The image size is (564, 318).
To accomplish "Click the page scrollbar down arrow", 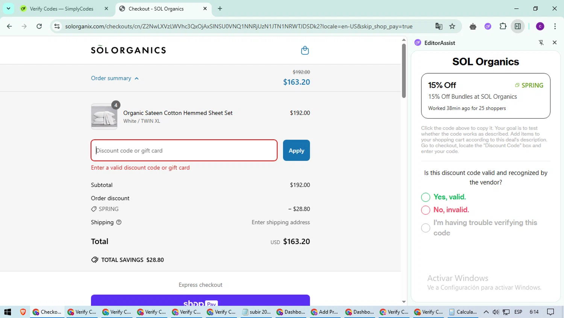I will (404, 302).
